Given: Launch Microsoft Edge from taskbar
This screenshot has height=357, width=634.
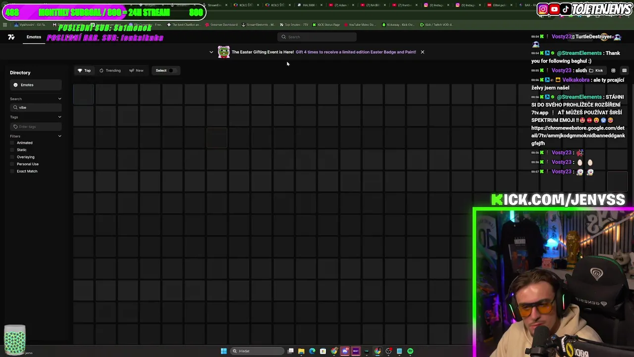Looking at the screenshot, I should (312, 351).
